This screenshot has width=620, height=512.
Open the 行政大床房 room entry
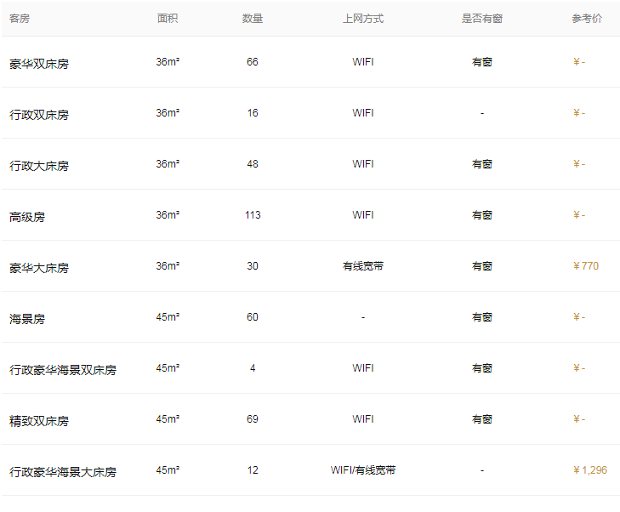(x=39, y=165)
